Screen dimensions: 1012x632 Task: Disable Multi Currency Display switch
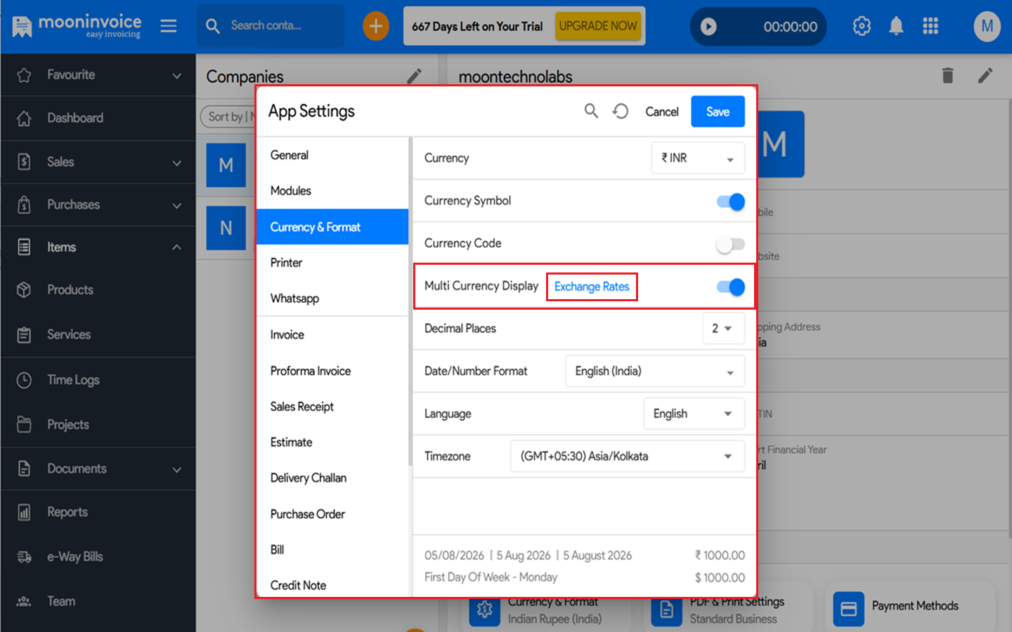coord(731,287)
